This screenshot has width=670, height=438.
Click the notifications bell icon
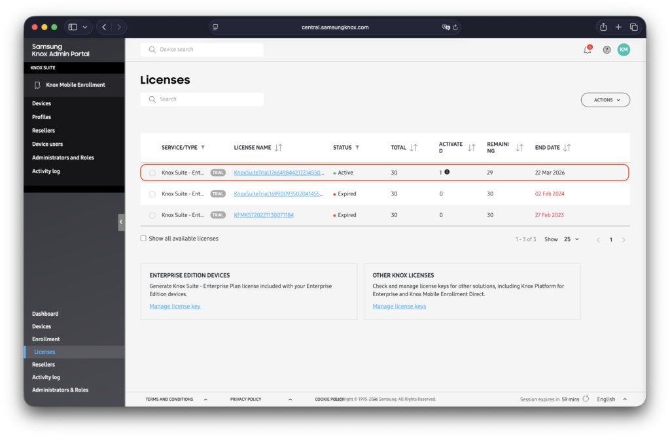pyautogui.click(x=587, y=50)
